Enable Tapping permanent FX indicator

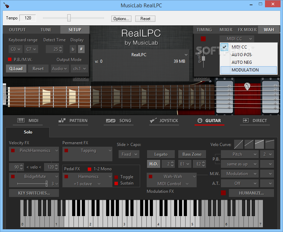[x=66, y=151]
